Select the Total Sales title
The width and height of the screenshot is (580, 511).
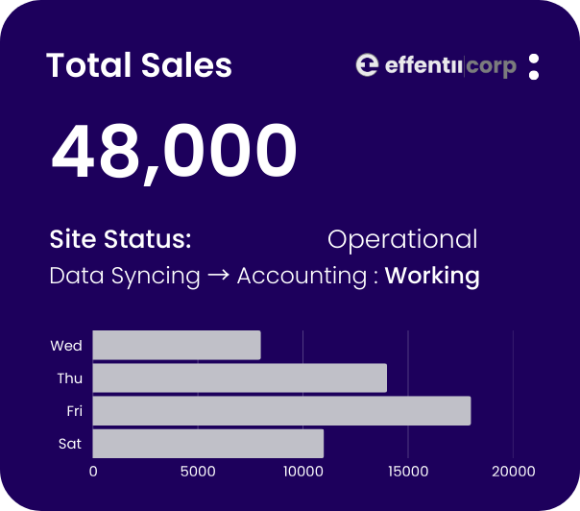(139, 65)
